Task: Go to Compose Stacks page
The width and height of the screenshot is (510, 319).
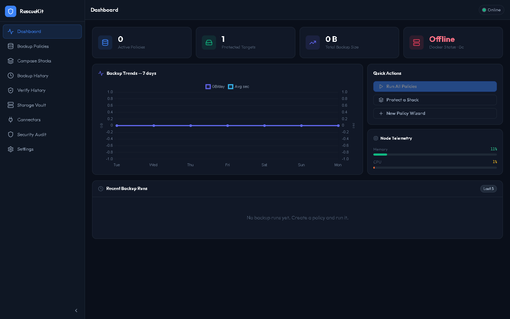Action: (42, 61)
